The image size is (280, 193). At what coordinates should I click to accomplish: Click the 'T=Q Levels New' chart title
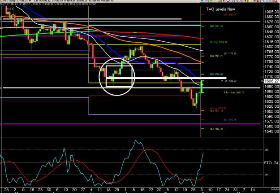click(x=220, y=9)
